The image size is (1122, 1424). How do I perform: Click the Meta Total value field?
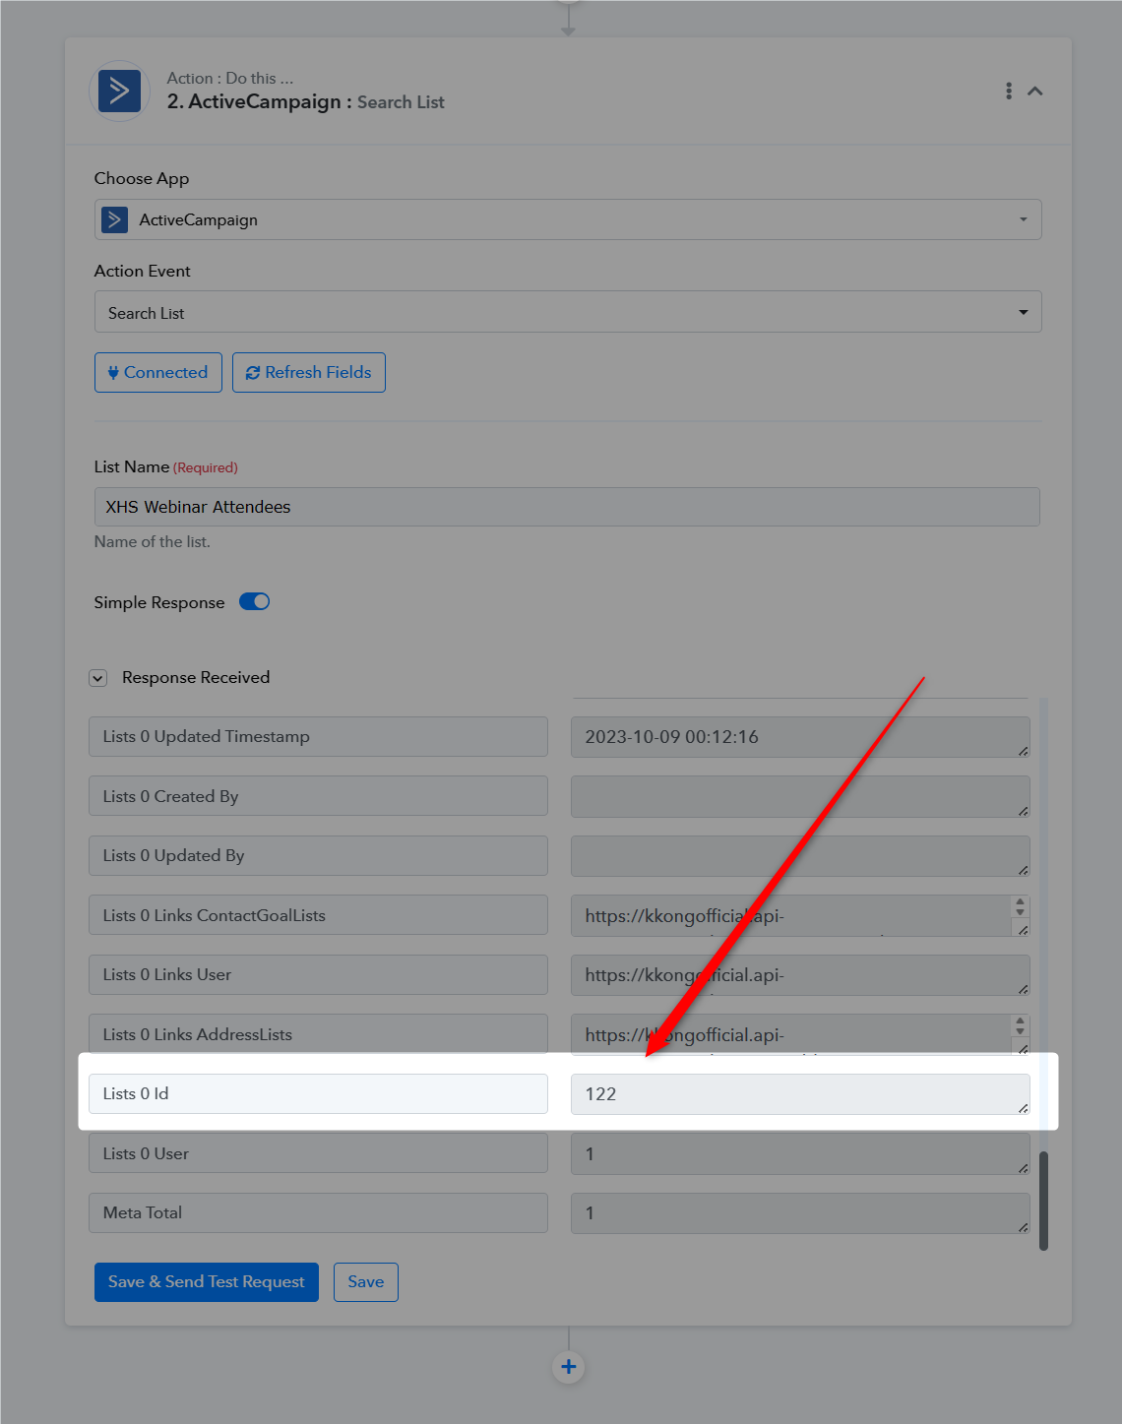coord(800,1213)
